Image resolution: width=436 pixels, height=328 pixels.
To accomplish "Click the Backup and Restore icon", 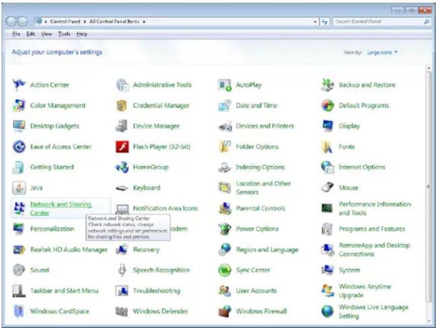I will point(328,85).
